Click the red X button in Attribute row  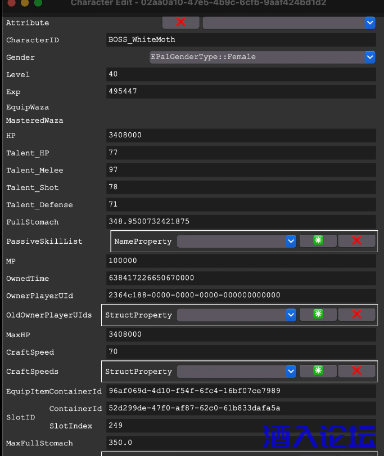coord(180,23)
